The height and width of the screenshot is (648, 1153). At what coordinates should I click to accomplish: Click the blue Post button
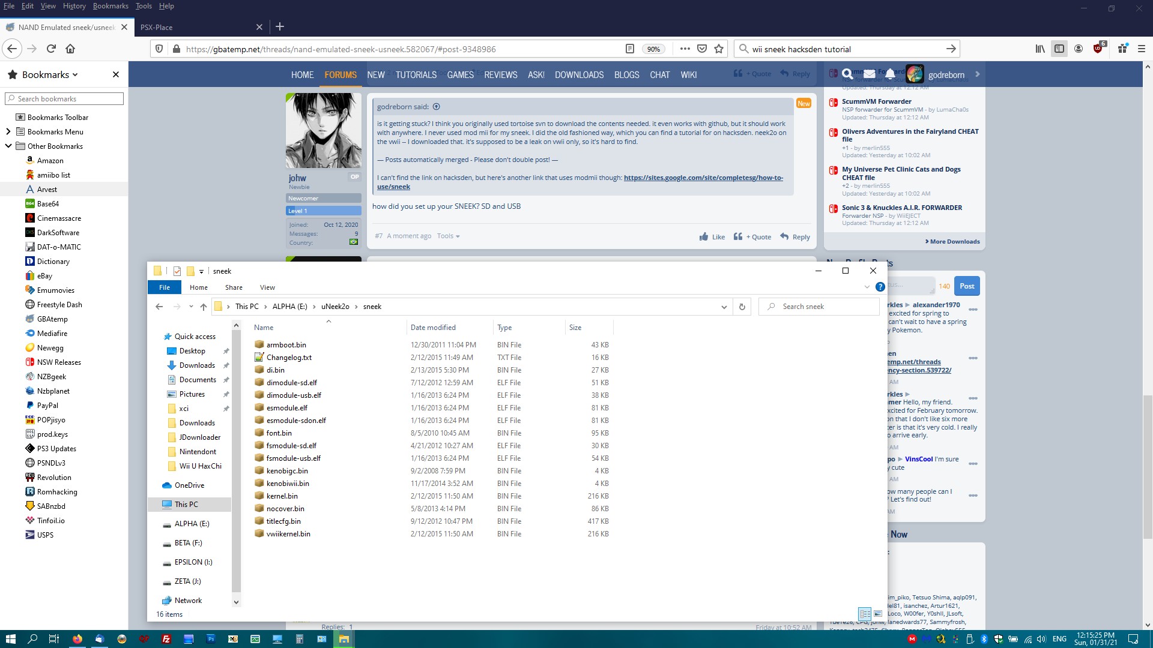967,286
